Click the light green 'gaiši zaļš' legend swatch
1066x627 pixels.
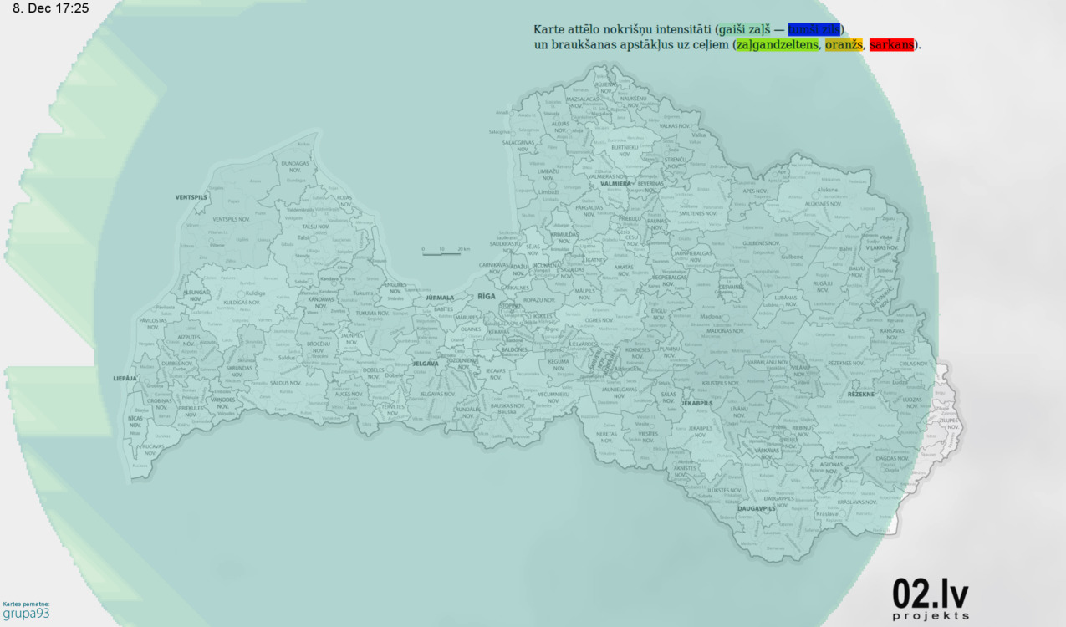[x=742, y=30]
